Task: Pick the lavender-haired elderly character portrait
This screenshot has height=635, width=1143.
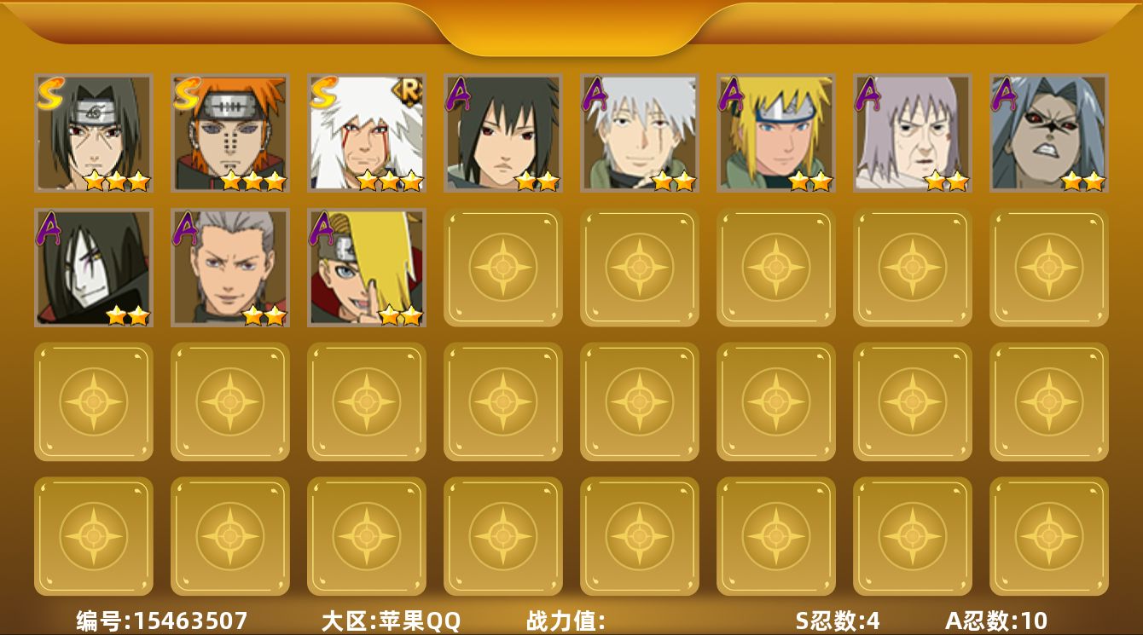Action: tap(913, 133)
